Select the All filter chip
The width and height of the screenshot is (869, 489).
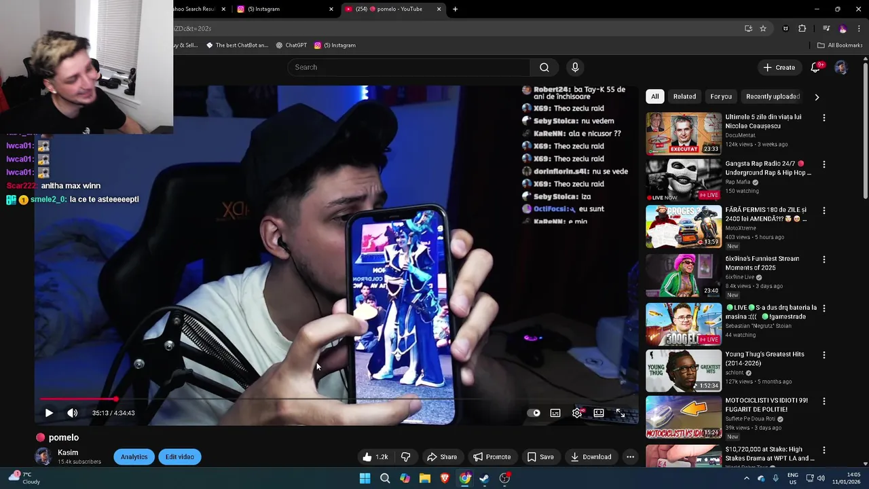pyautogui.click(x=654, y=96)
